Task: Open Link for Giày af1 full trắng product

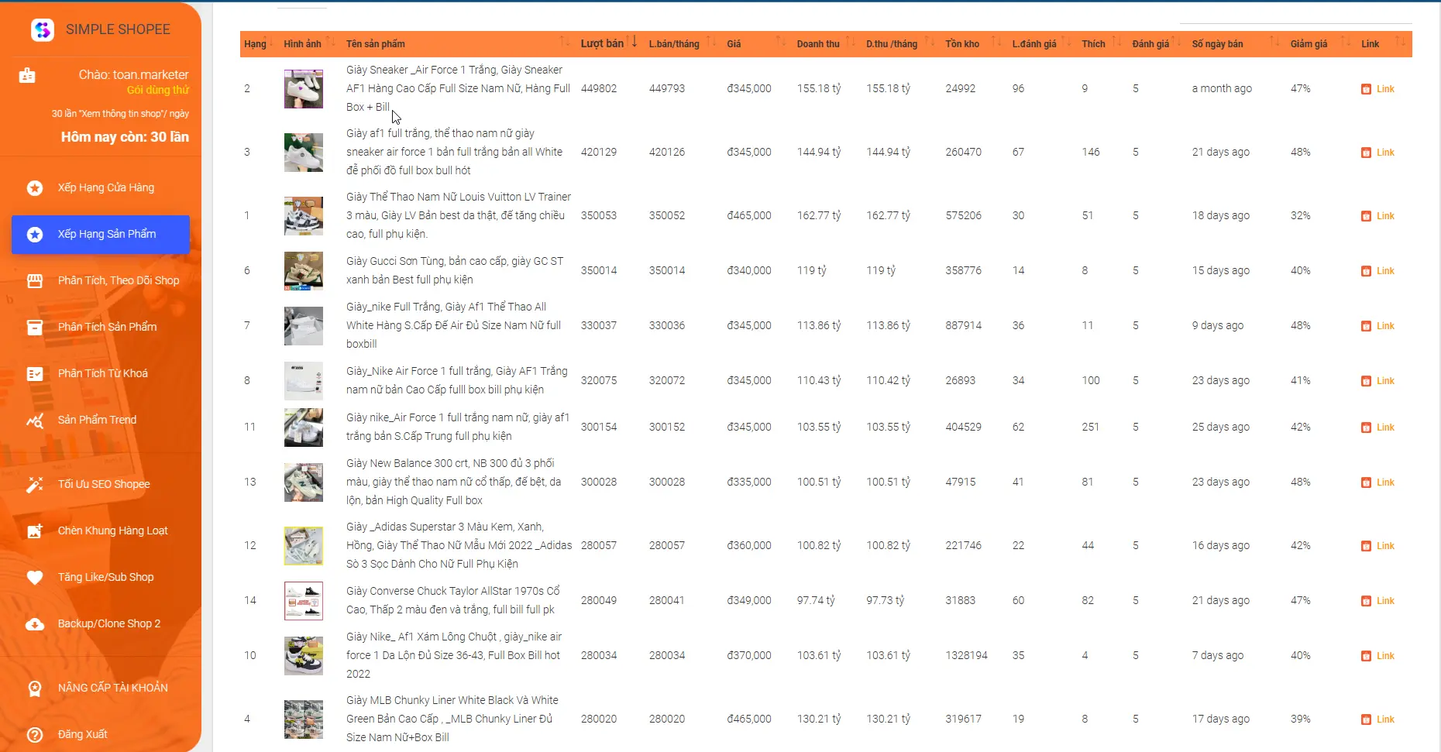Action: [x=1378, y=153]
